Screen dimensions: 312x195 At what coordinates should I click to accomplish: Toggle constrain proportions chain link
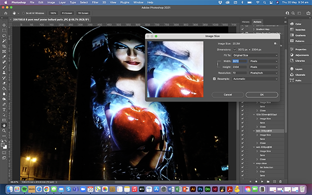click(x=217, y=64)
